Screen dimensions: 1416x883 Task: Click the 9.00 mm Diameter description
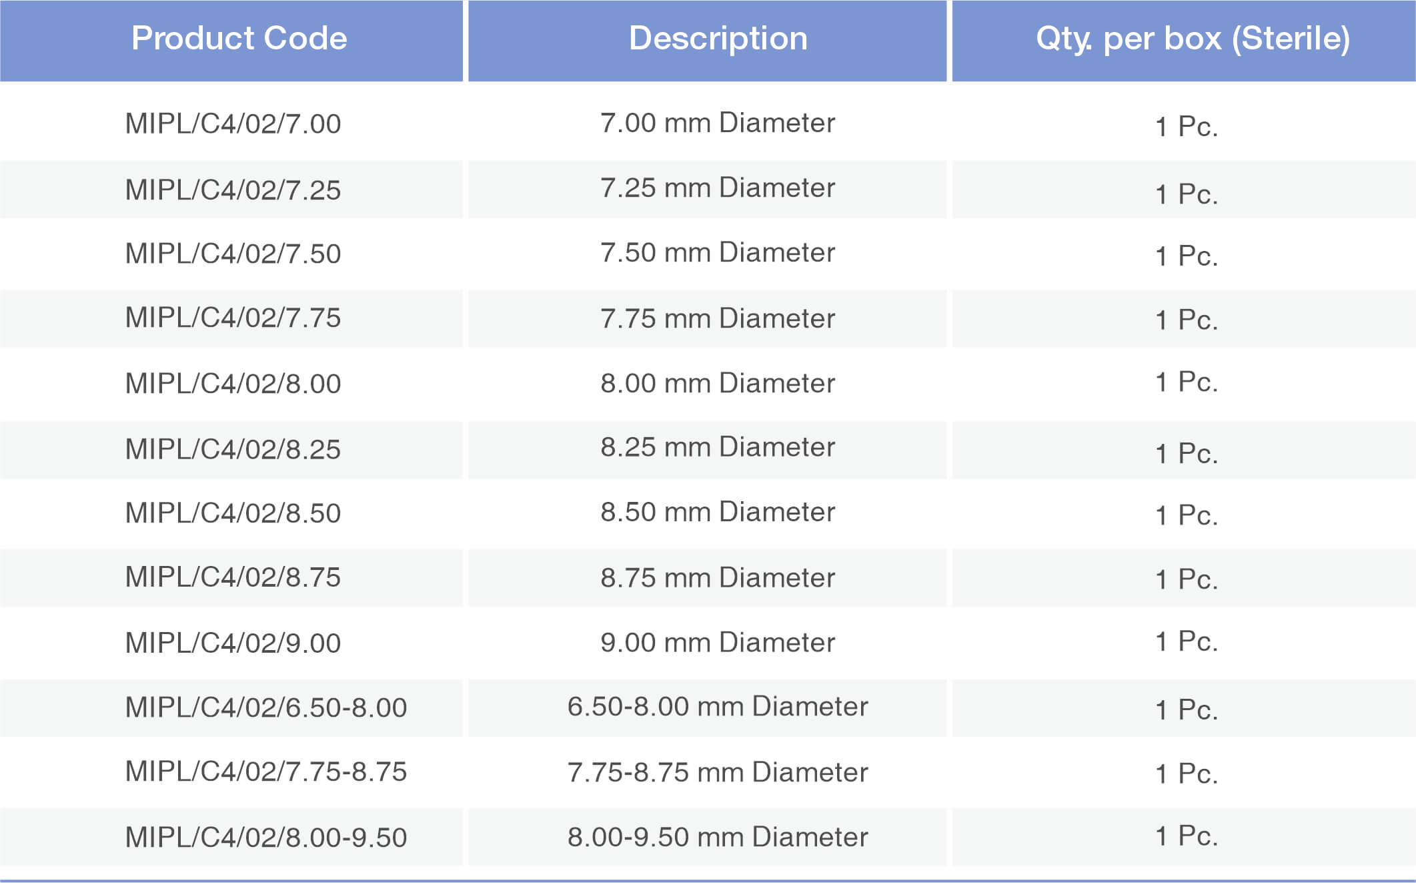[718, 643]
